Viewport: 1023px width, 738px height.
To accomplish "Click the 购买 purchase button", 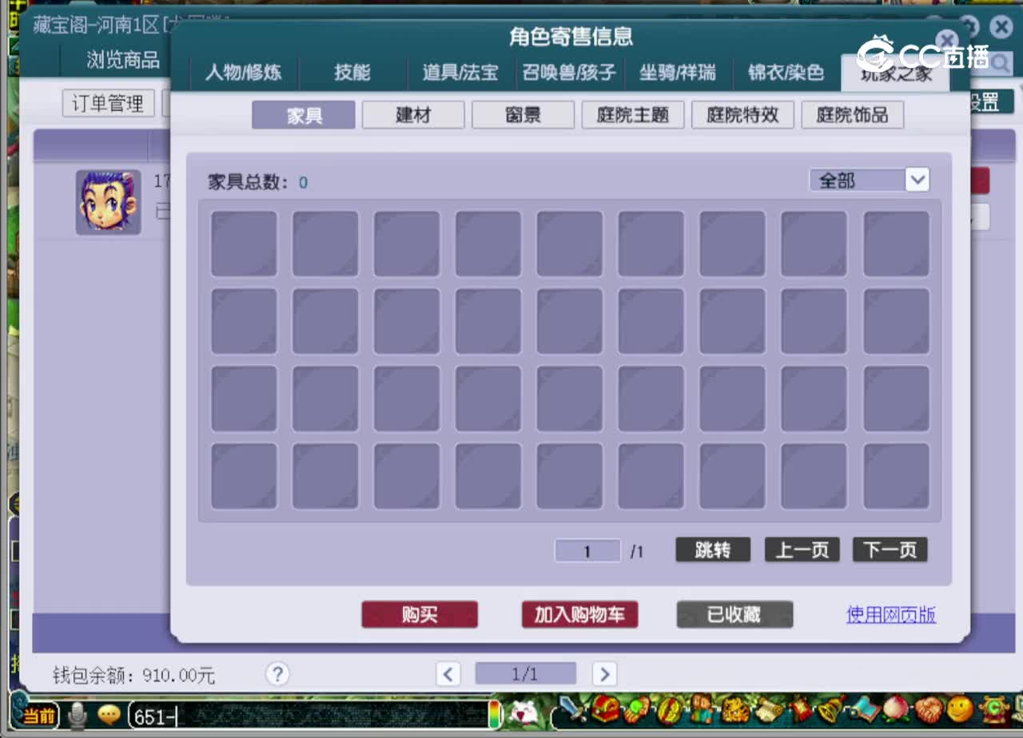I will [x=420, y=614].
